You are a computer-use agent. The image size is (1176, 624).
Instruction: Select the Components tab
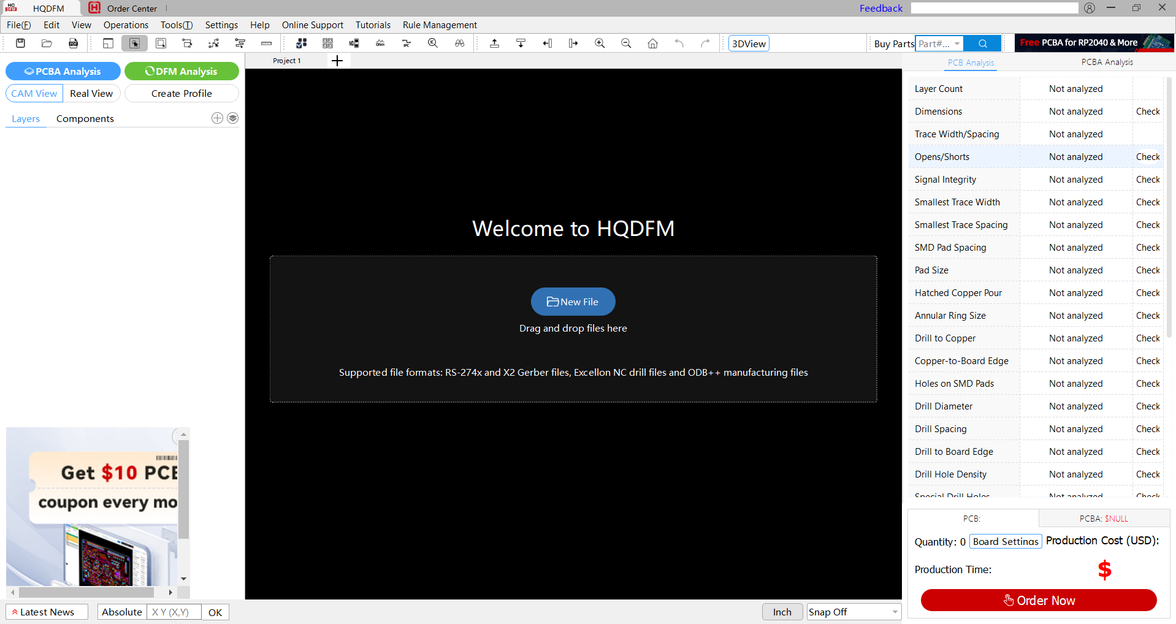(85, 118)
